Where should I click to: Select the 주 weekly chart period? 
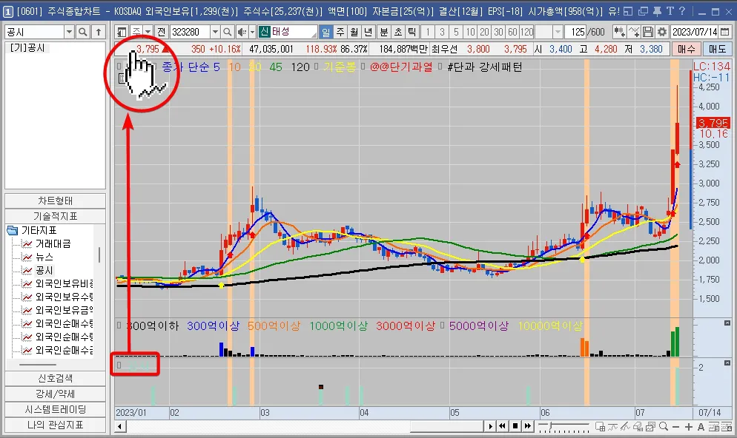[340, 32]
